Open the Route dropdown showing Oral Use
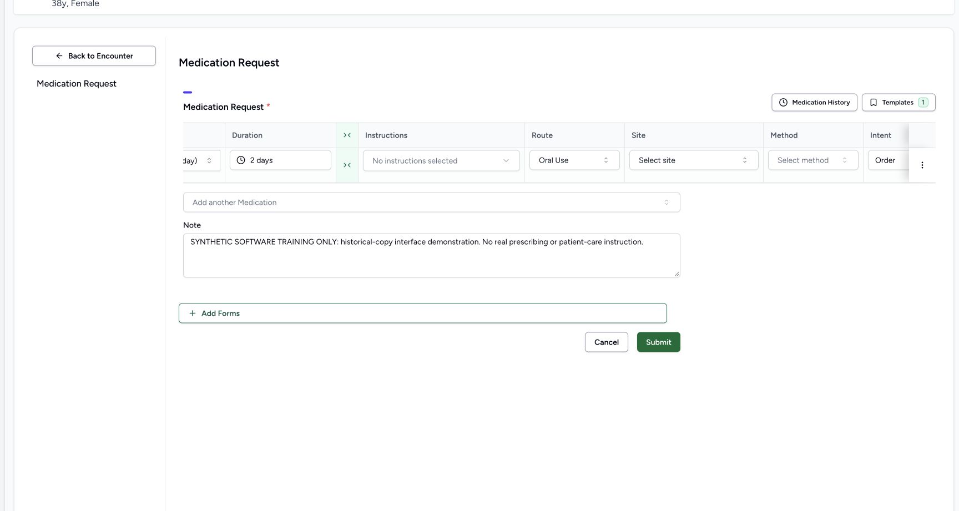This screenshot has width=959, height=511. [x=574, y=160]
